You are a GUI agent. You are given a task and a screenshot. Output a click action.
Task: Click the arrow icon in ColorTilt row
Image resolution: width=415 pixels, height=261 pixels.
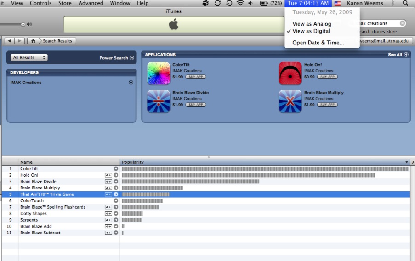pos(116,168)
